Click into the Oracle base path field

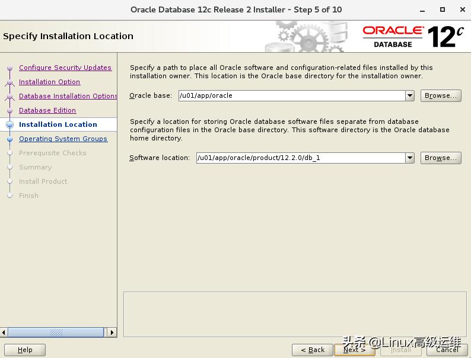pos(292,96)
